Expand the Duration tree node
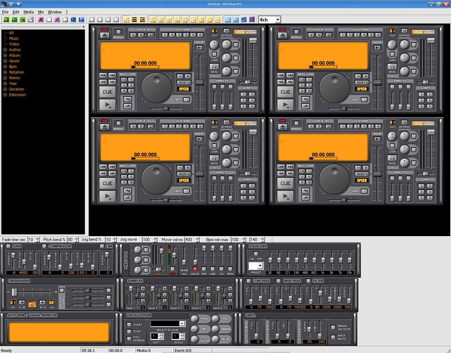This screenshot has height=353, width=451. click(x=5, y=89)
